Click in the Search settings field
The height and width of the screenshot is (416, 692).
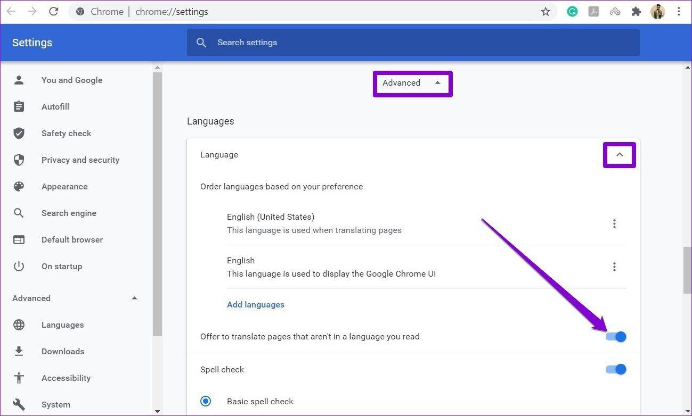click(413, 43)
